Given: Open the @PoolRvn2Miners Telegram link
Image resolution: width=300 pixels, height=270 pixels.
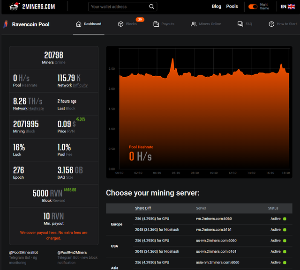Looking at the screenshot, I should coord(72,252).
